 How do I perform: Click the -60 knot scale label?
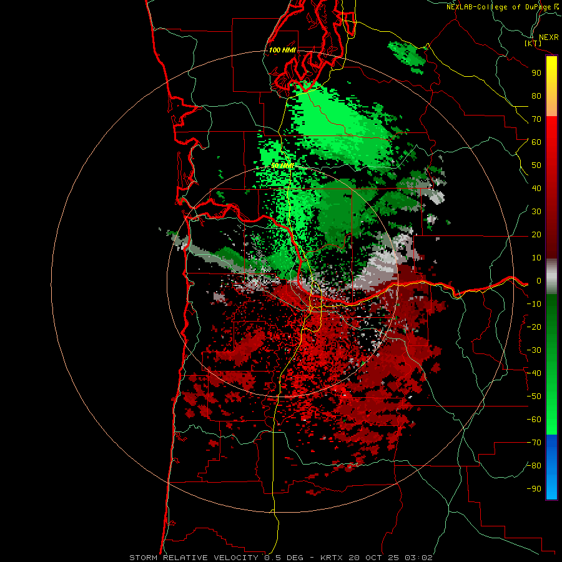534,420
